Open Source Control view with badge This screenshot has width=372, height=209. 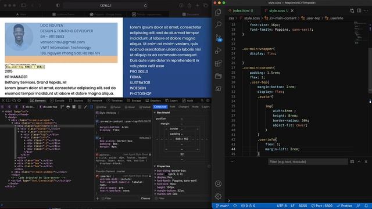219,38
